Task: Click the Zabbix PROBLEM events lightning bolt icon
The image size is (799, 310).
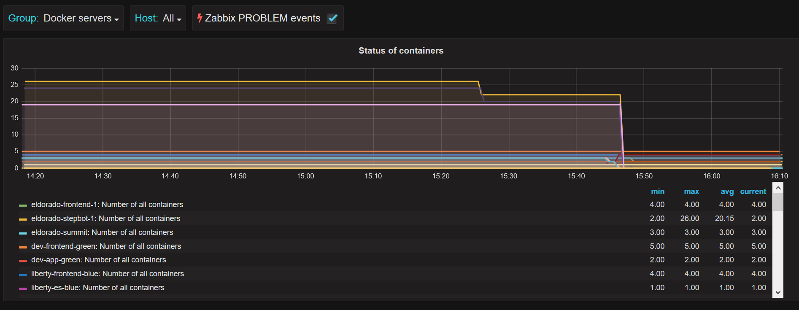Action: 200,18
